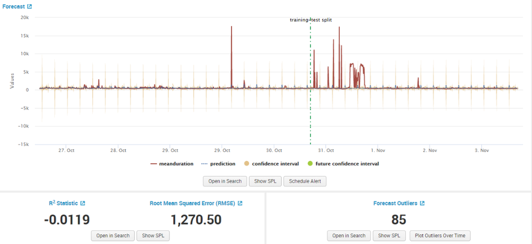
Task: Show SPL for R² and RMSE panel
Action: [x=153, y=235]
